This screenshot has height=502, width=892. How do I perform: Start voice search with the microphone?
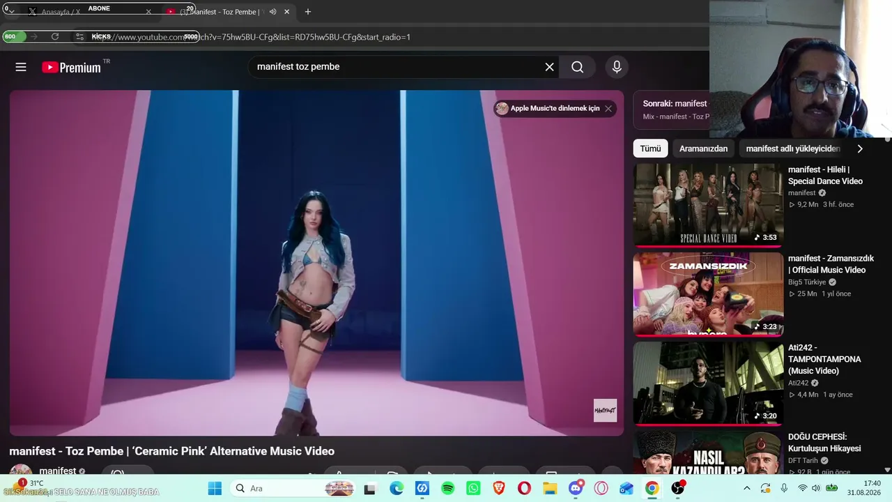pyautogui.click(x=617, y=67)
